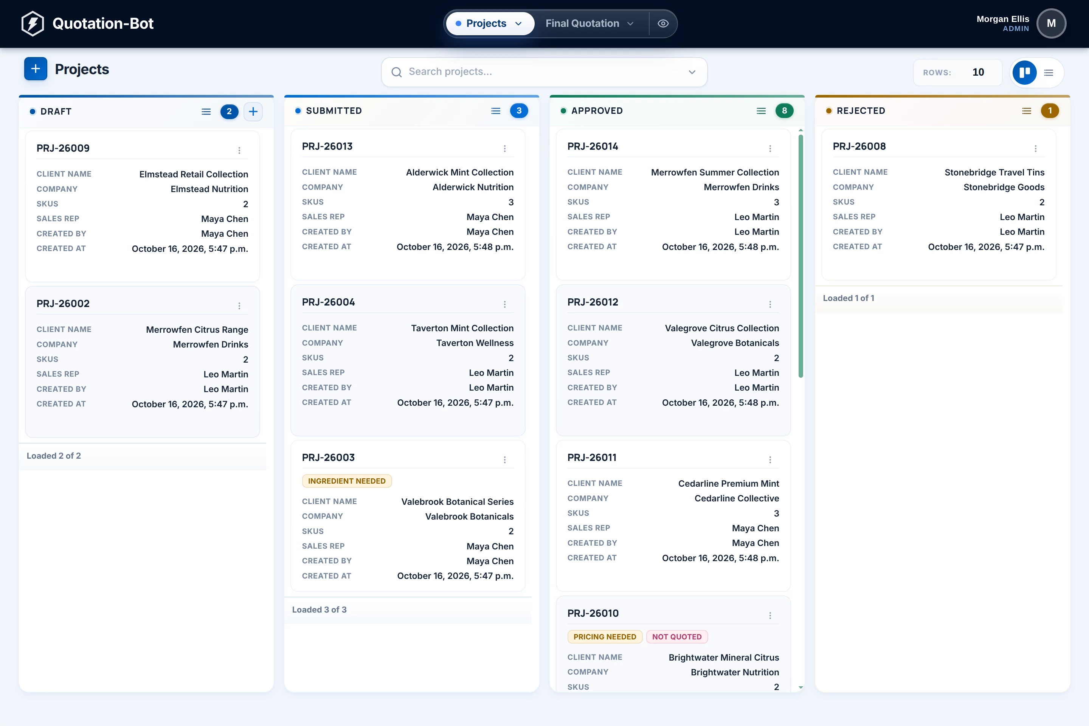This screenshot has width=1089, height=726.
Task: Switch to the kanban board view
Action: 1024,72
